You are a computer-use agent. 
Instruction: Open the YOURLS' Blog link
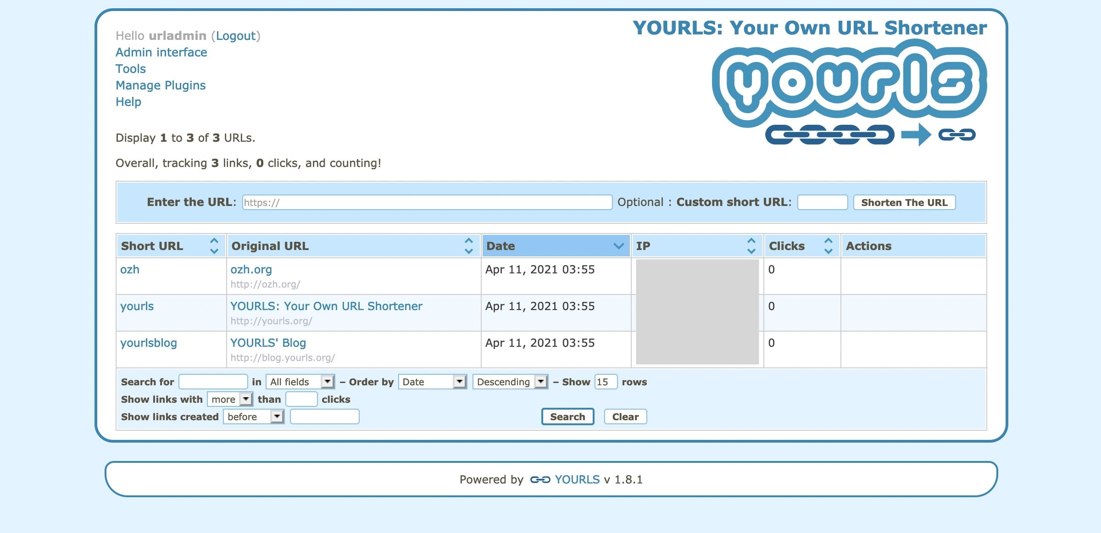point(268,343)
